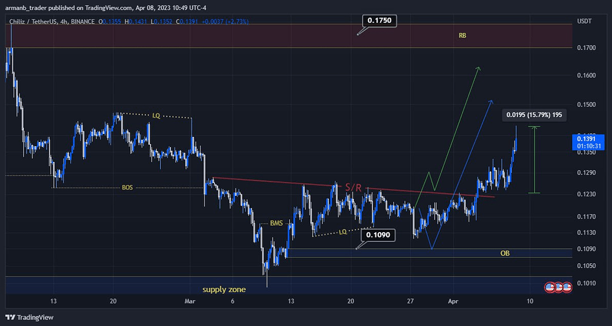Click the supply zone text

[x=224, y=290]
